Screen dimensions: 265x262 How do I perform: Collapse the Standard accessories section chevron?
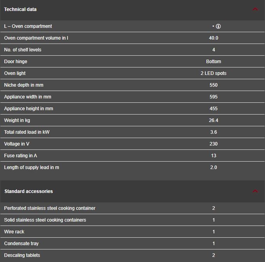pyautogui.click(x=255, y=191)
